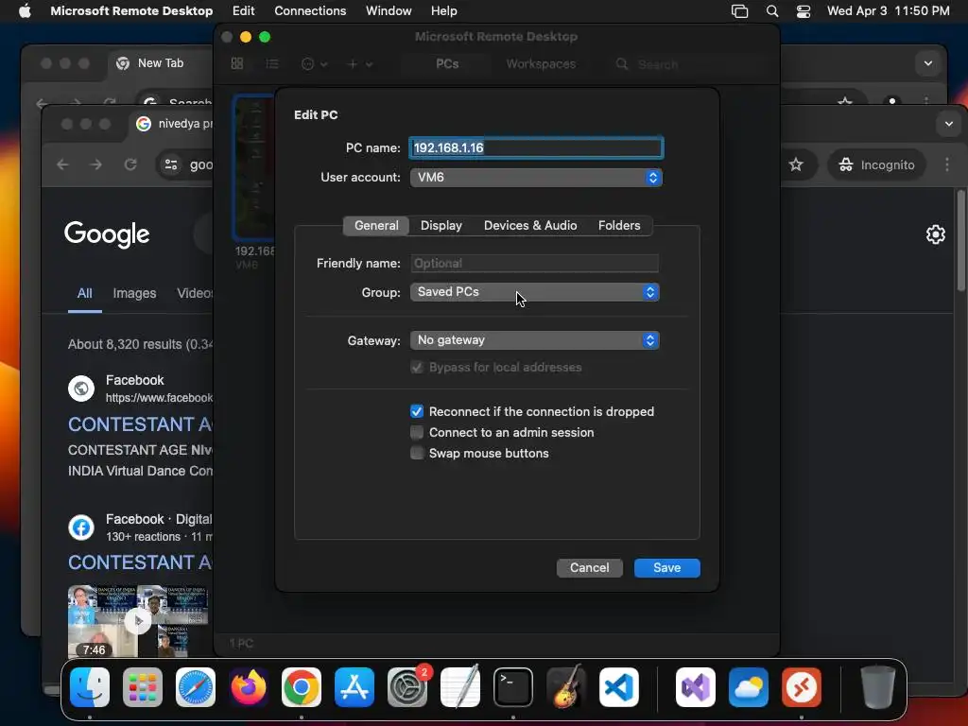This screenshot has width=968, height=726.
Task: Switch to the Display tab
Action: click(x=441, y=225)
